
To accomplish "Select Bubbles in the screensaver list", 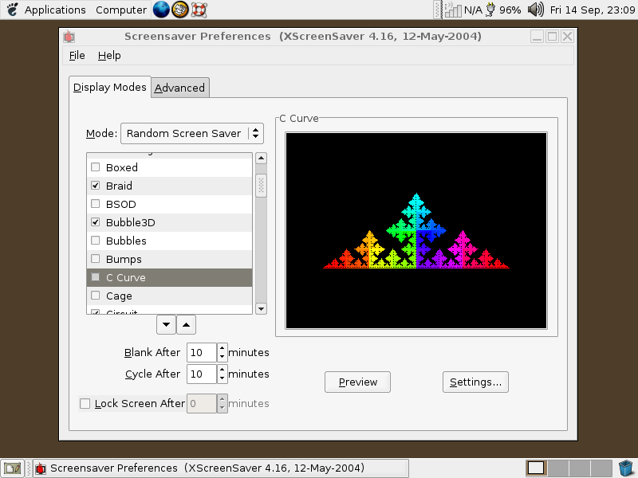I will [x=170, y=241].
